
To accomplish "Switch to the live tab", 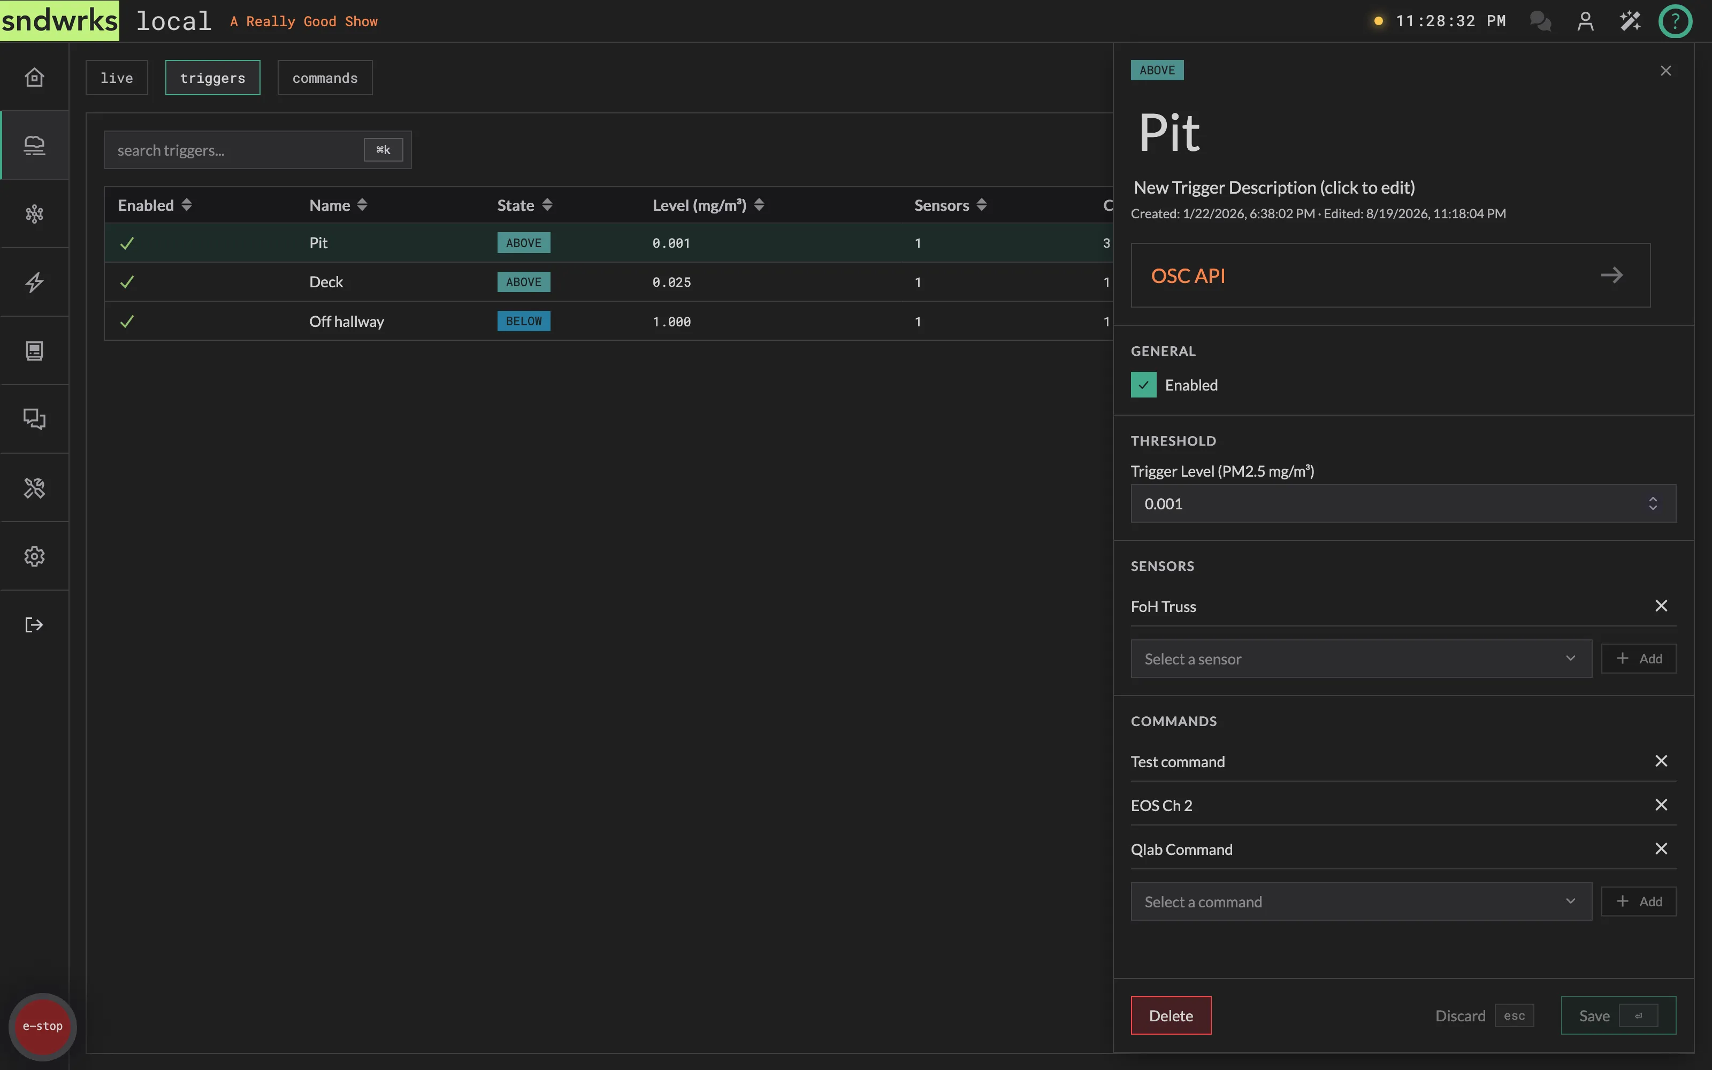I will (117, 78).
